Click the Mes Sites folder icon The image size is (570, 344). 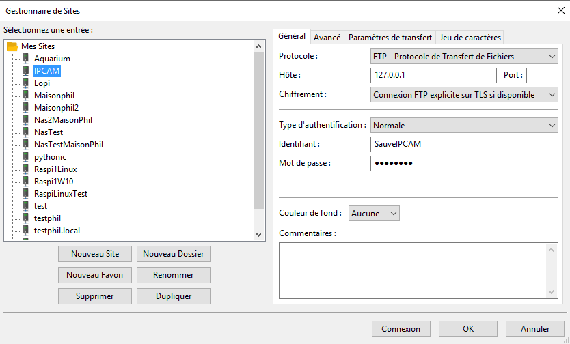(12, 46)
